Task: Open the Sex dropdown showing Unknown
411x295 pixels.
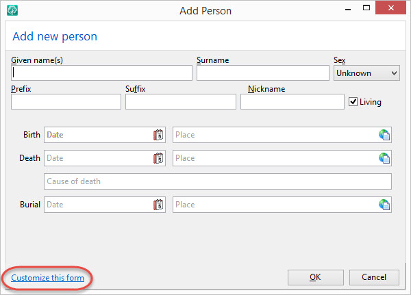Action: 366,73
